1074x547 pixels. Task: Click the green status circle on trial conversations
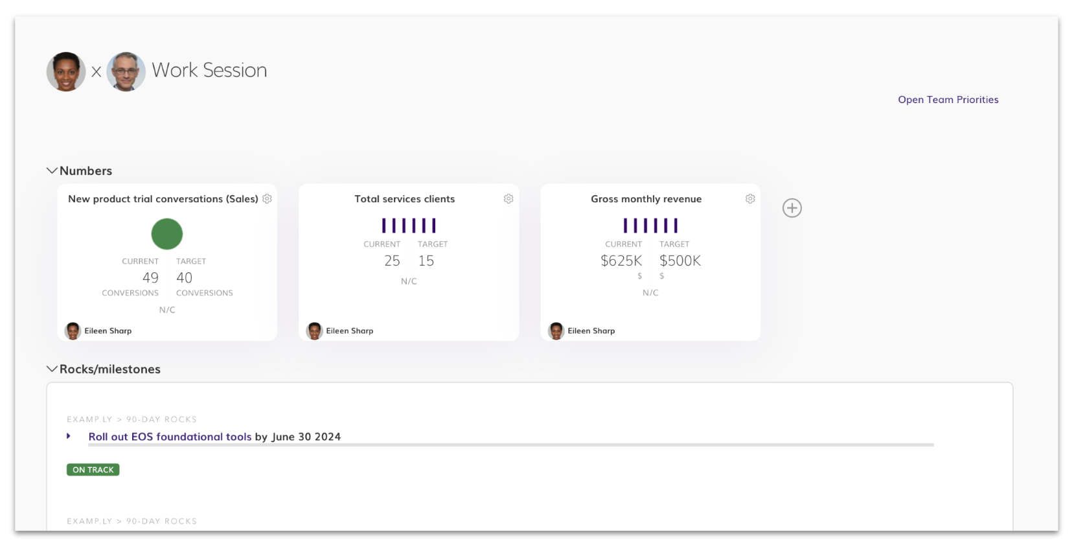(167, 234)
